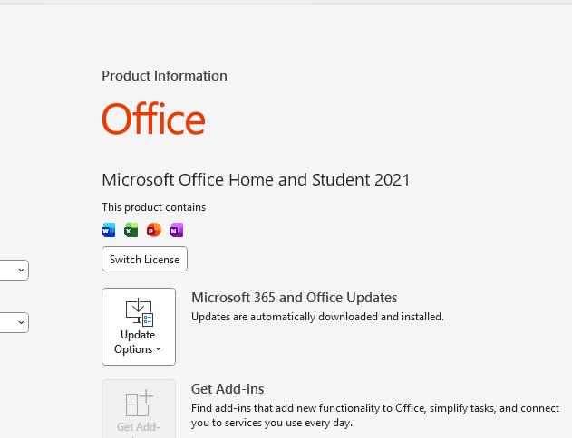
Task: Open the lower left-edge dropdown arrow
Action: (x=21, y=322)
